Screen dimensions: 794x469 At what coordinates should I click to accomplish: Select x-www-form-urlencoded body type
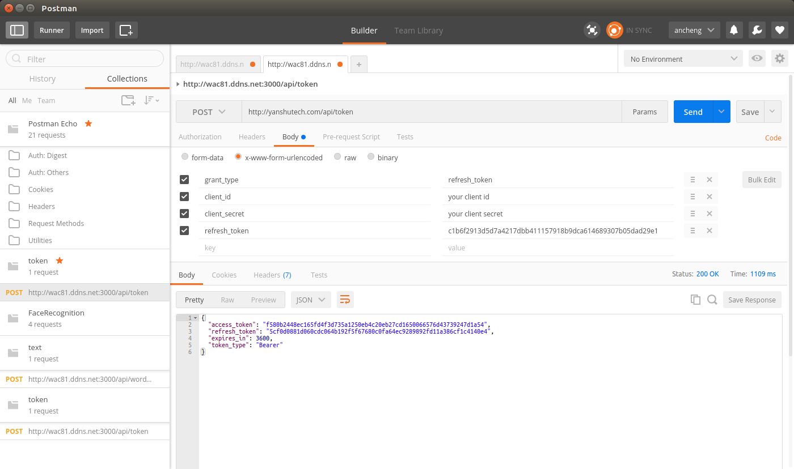pyautogui.click(x=238, y=157)
